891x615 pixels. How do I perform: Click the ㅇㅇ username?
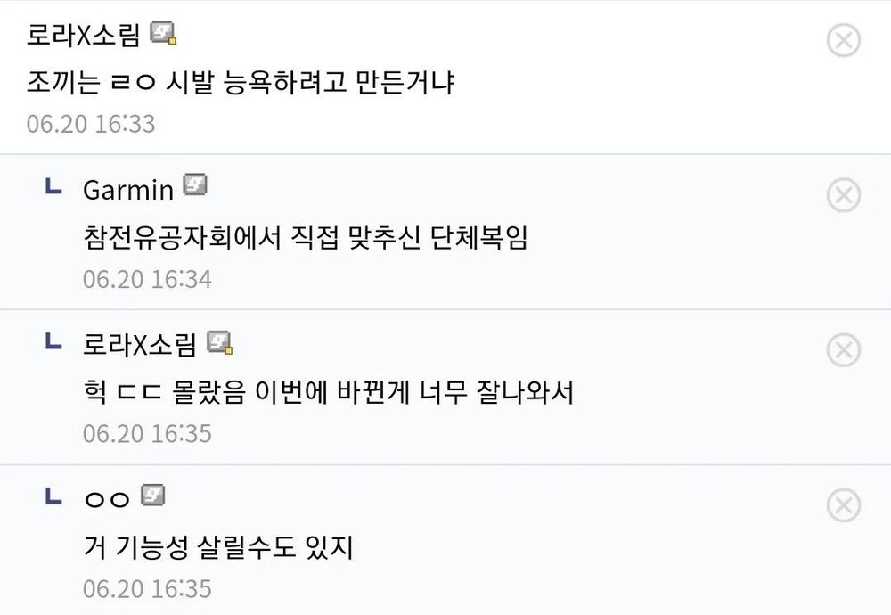[107, 499]
